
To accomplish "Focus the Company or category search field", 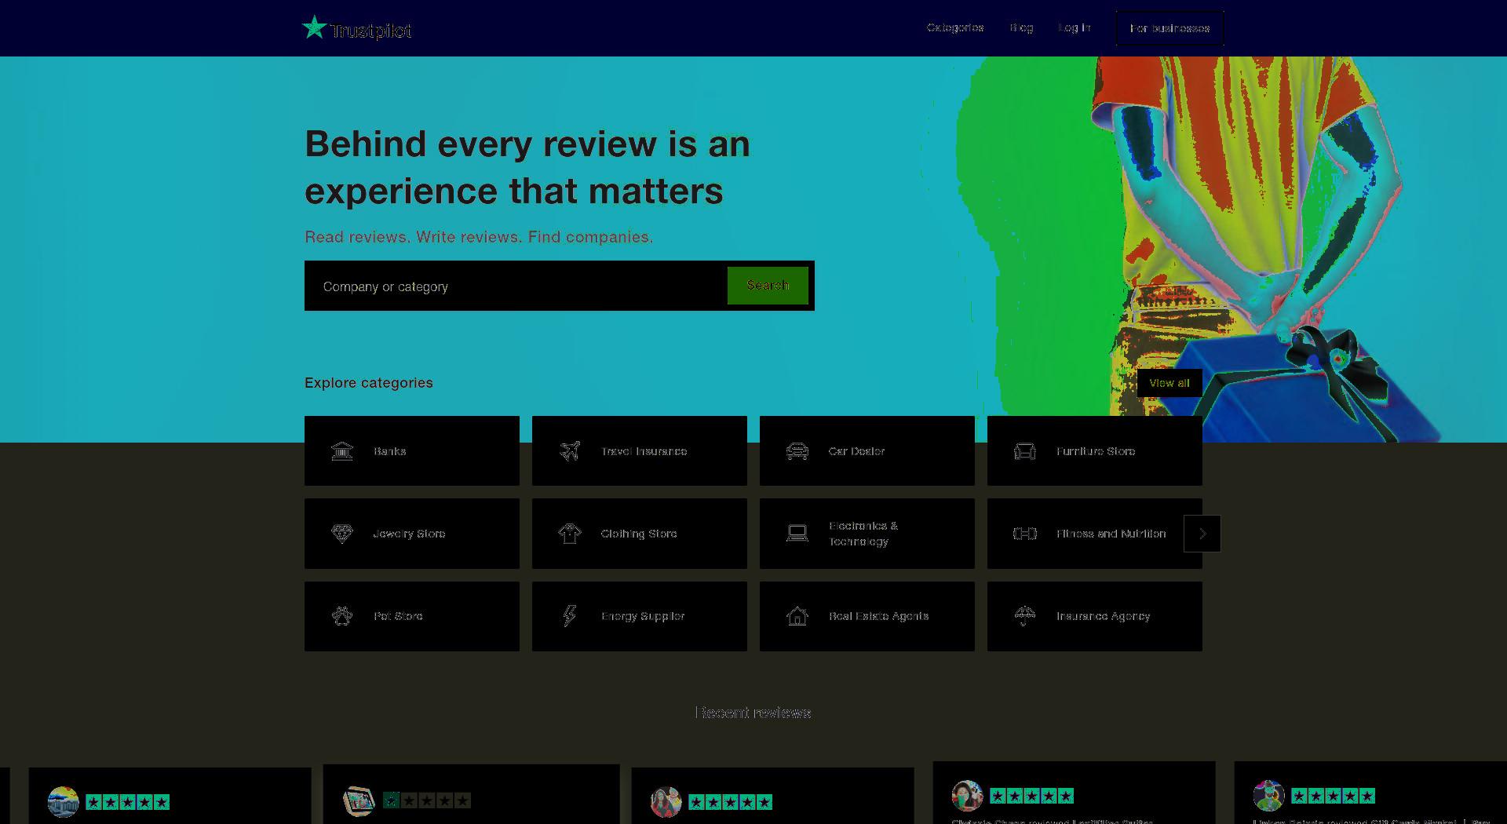I will tap(516, 286).
